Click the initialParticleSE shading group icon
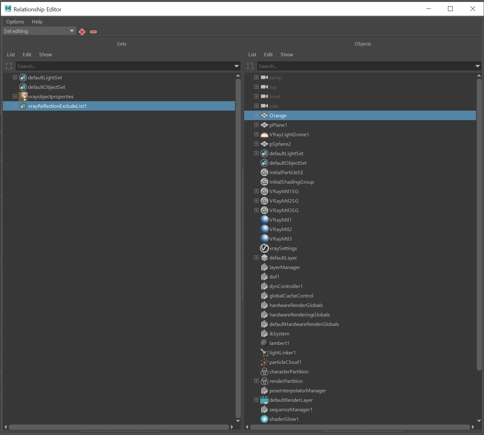Viewport: 484px width, 435px height. pyautogui.click(x=264, y=172)
